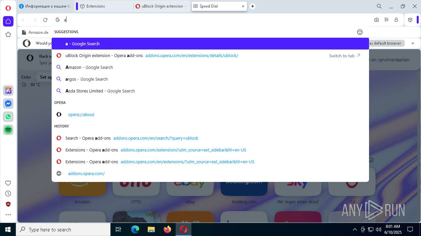The image size is (421, 236).
Task: Open history entry with en/extensions/ URL
Action: click(x=210, y=162)
